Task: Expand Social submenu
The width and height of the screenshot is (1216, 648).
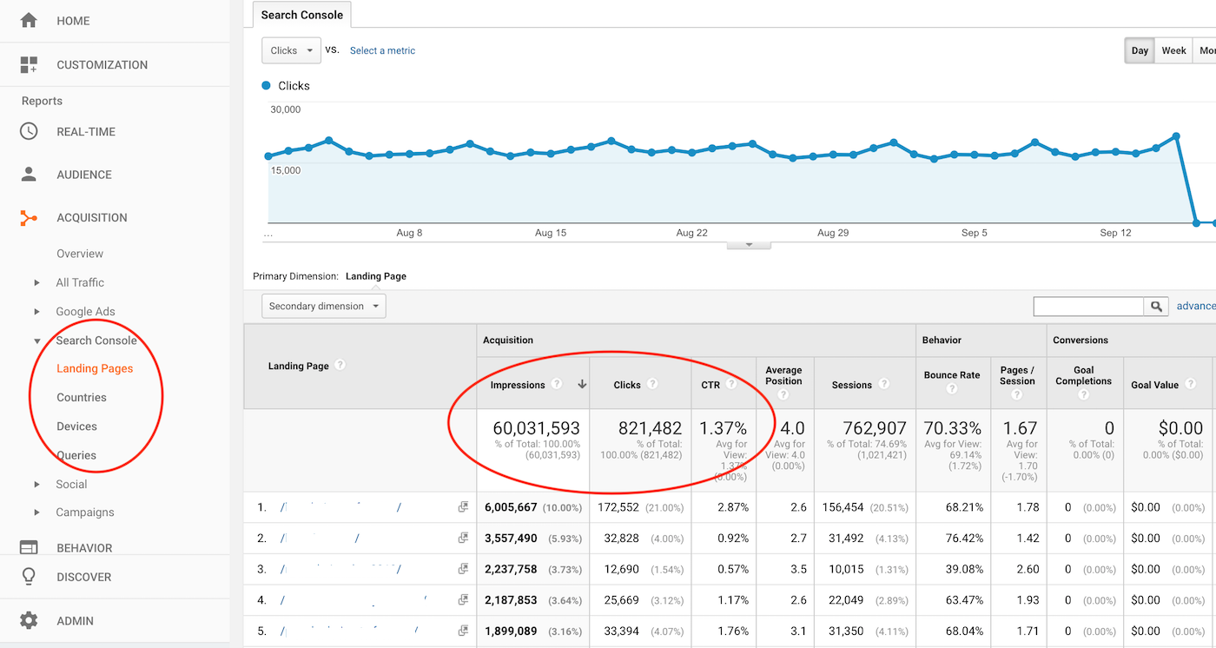Action: tap(36, 484)
